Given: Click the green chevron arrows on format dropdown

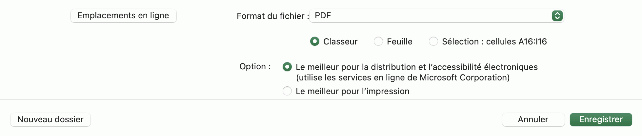Looking at the screenshot, I should pyautogui.click(x=557, y=16).
